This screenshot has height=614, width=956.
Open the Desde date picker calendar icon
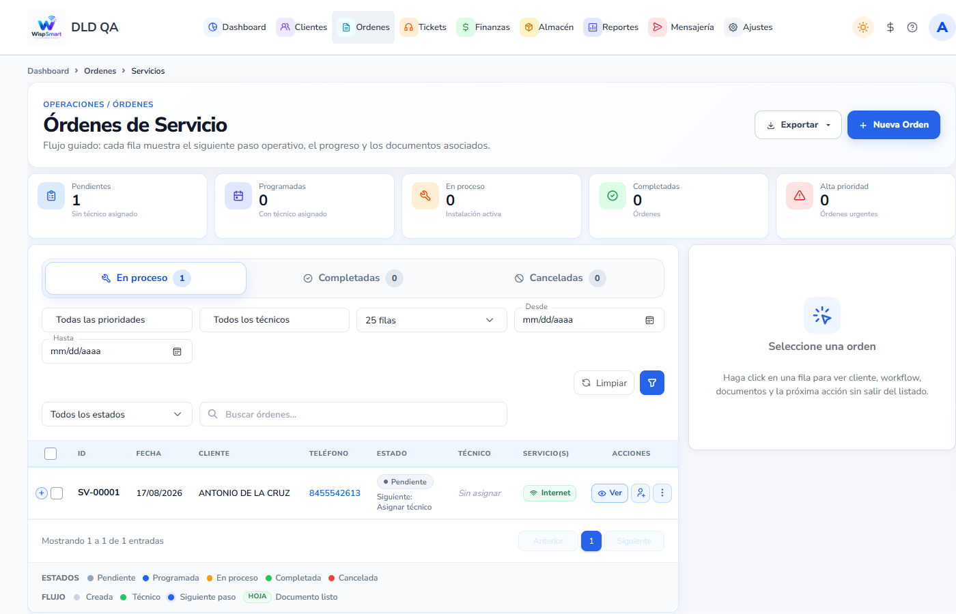[650, 320]
